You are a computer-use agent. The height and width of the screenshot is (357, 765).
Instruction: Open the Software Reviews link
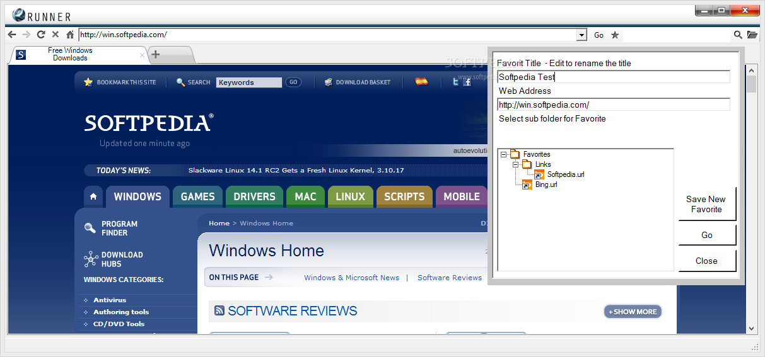tap(450, 278)
